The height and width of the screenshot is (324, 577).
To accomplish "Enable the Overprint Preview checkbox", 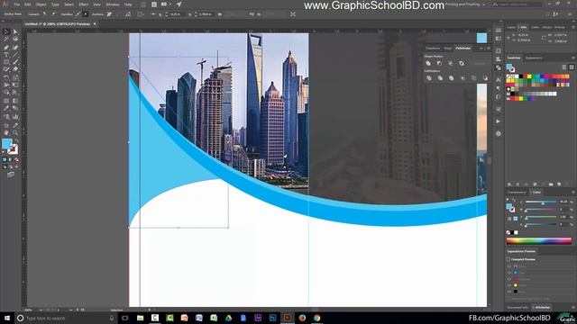I will [508, 259].
